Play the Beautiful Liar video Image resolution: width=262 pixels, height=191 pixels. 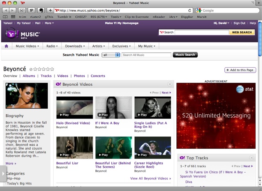(x=75, y=148)
